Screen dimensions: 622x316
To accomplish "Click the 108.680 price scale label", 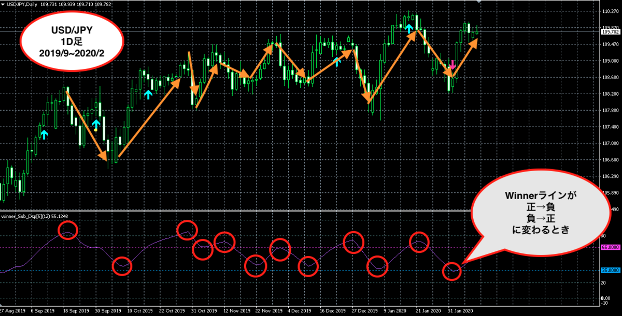I will point(610,78).
